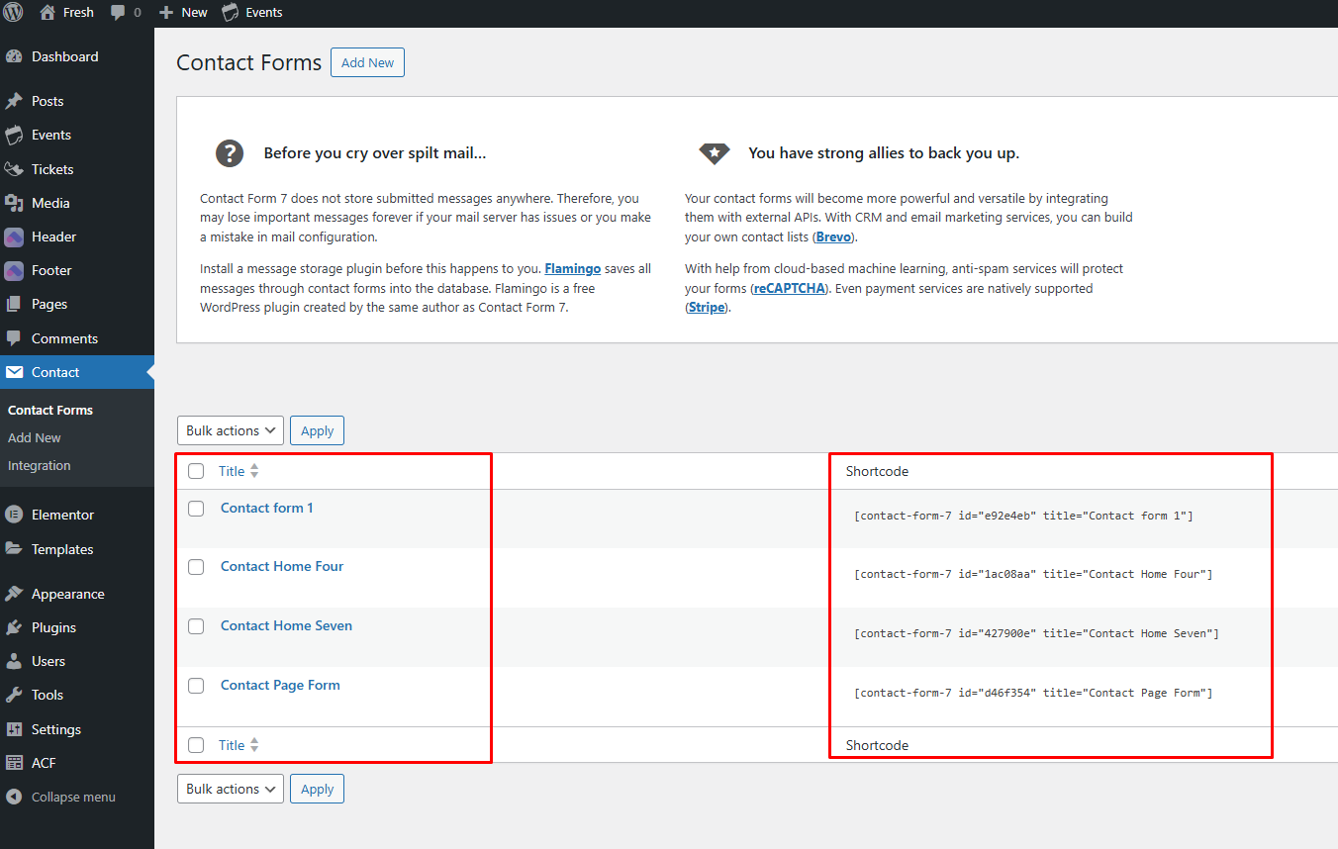Click the Appearance paintbrush icon
The height and width of the screenshot is (849, 1338).
[14, 594]
